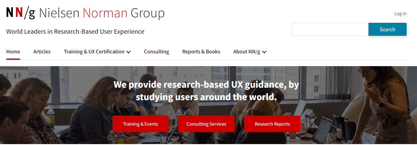The width and height of the screenshot is (417, 145).
Task: Click the World Leaders tagline text
Action: click(75, 32)
